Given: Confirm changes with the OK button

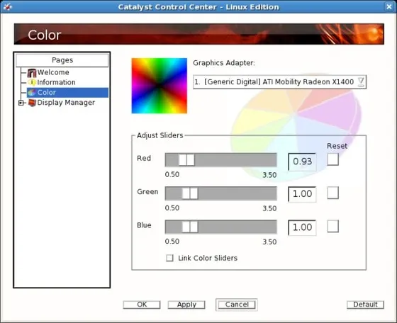Looking at the screenshot, I should [x=142, y=305].
